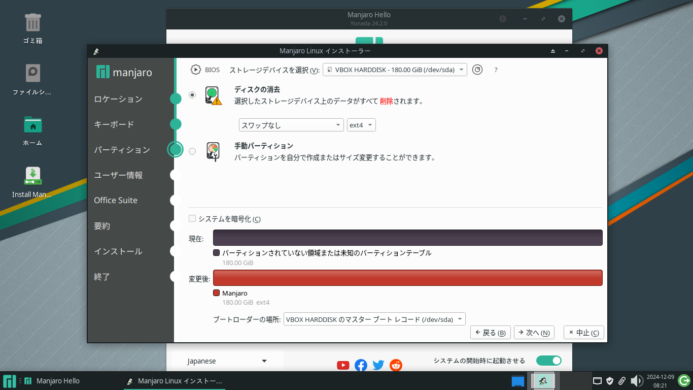Open the storage device selection dropdown

coord(395,70)
